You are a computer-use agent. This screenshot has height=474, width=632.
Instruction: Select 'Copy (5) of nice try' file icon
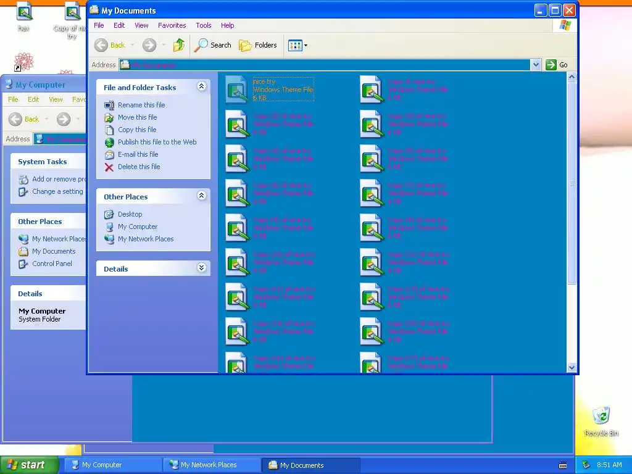click(371, 159)
